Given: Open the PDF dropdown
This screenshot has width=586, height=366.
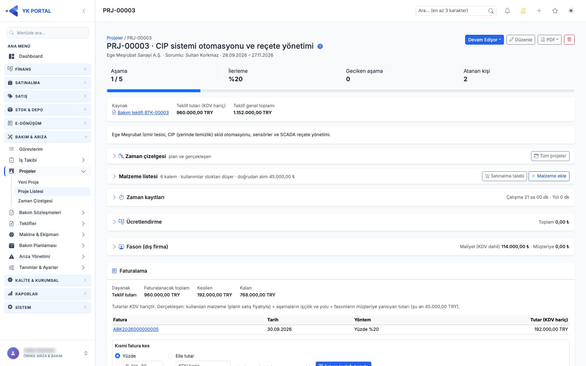Looking at the screenshot, I should 549,40.
